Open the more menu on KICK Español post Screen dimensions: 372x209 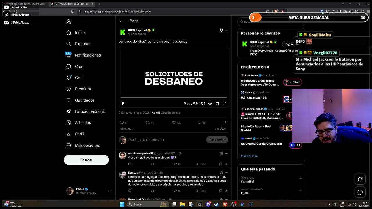226,30
